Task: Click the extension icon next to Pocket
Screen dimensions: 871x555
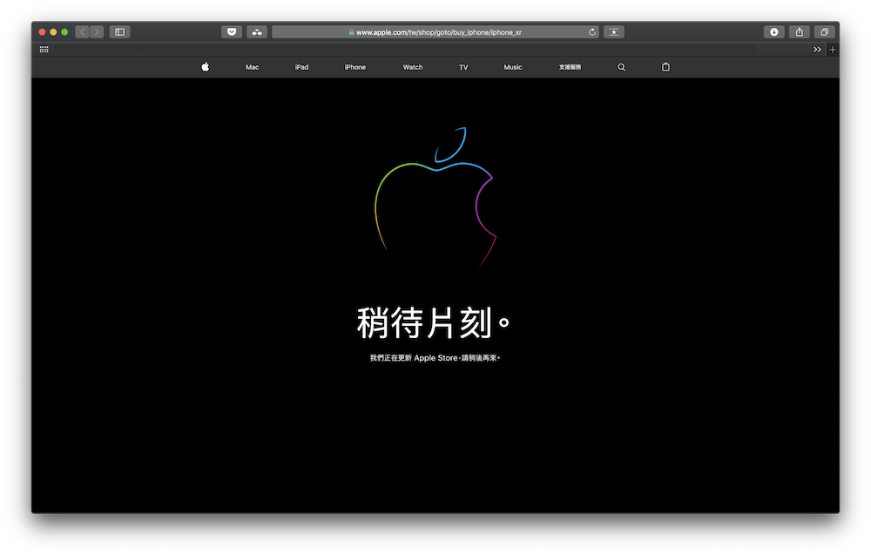Action: (257, 32)
